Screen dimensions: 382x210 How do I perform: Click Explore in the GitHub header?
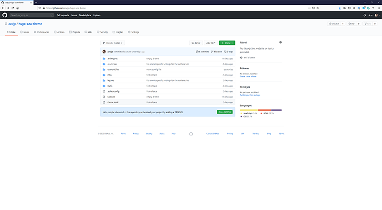pyautogui.click(x=97, y=15)
